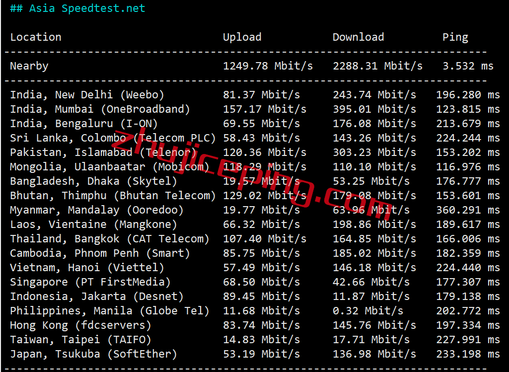Screen dimensions: 509x372
Task: Click the Upload column header
Action: (242, 37)
